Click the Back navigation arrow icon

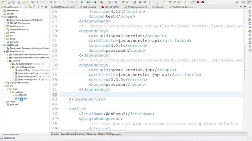click(178, 2)
